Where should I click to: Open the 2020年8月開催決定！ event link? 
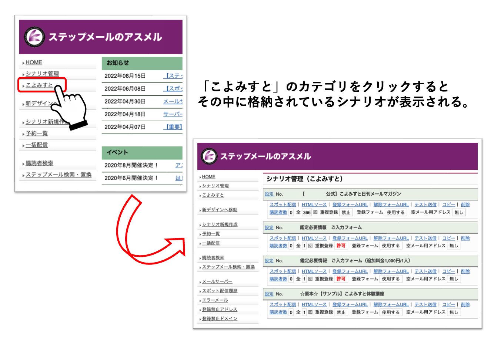pos(179,165)
